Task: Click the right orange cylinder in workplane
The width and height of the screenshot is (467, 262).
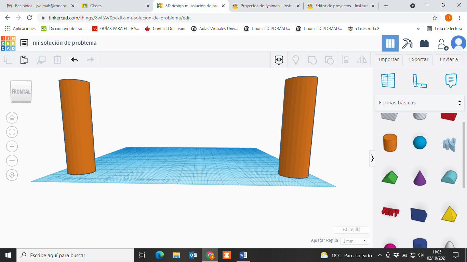Action: [x=297, y=127]
